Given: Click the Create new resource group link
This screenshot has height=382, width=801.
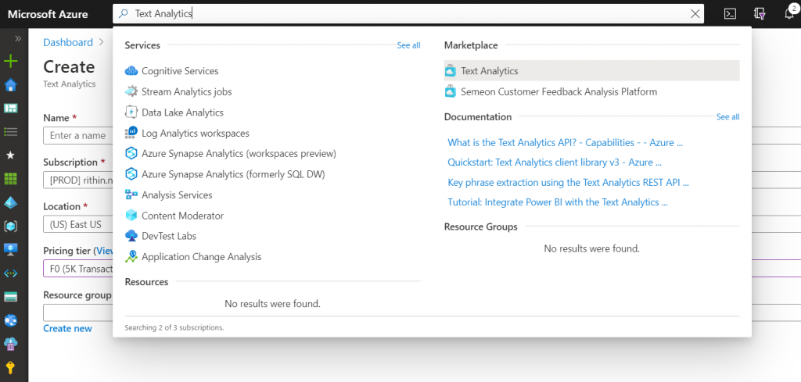Looking at the screenshot, I should pos(67,328).
